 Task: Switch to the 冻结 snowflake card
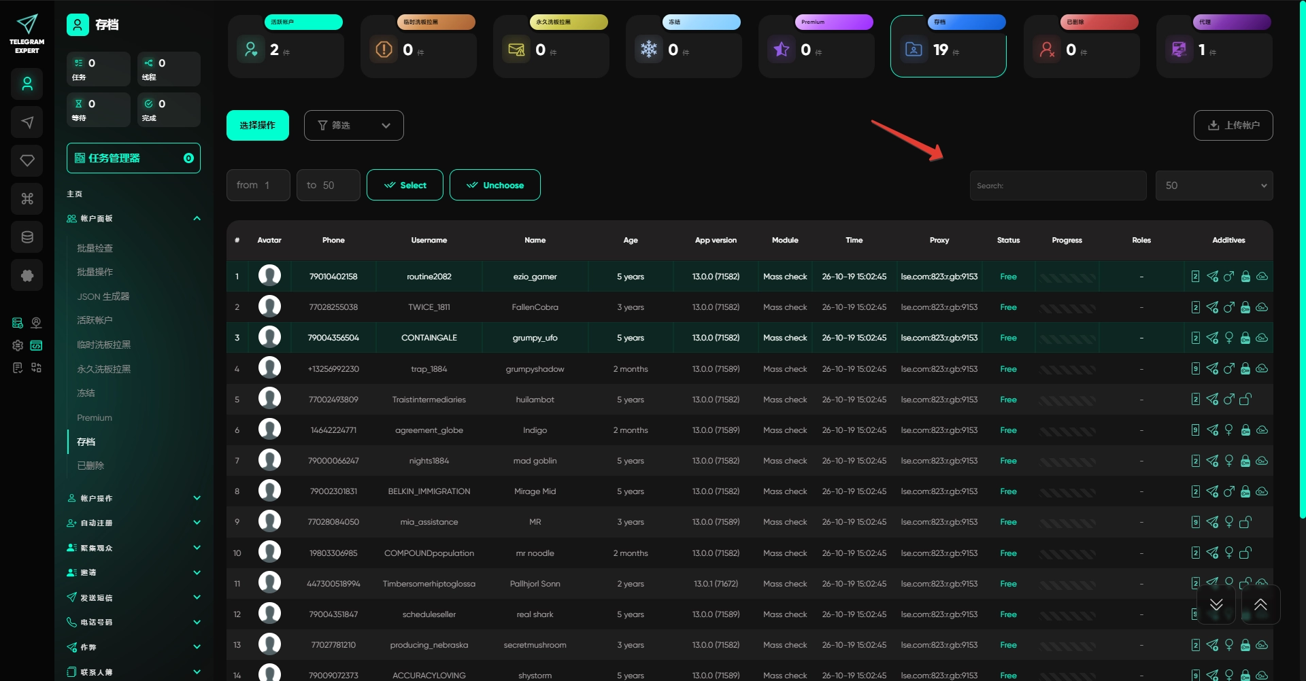click(684, 46)
